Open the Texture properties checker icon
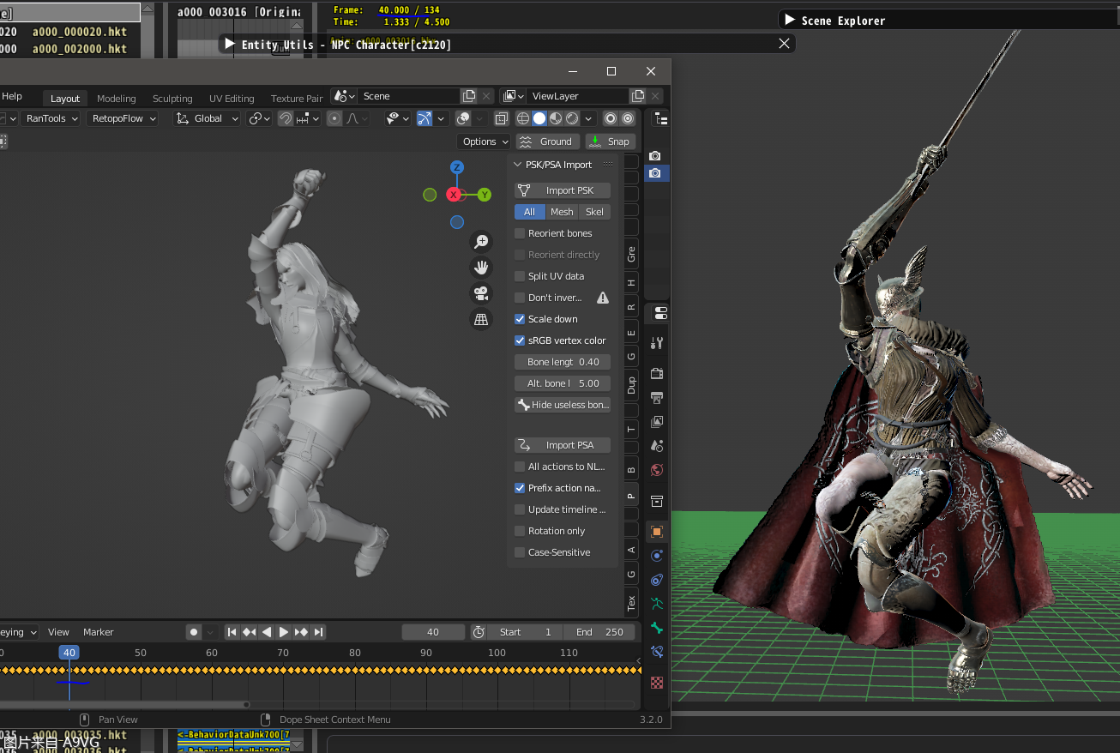This screenshot has height=753, width=1120. pyautogui.click(x=657, y=683)
